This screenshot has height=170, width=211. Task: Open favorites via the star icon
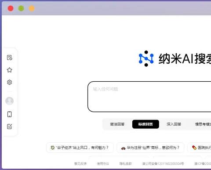10,70
